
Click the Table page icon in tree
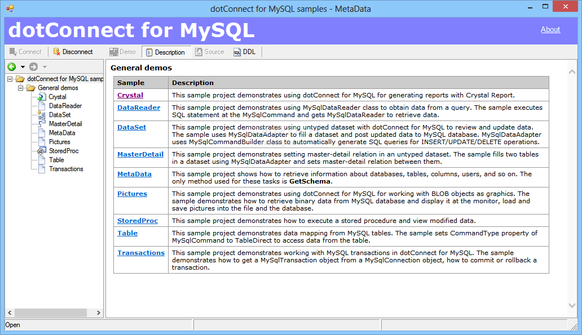pyautogui.click(x=42, y=160)
